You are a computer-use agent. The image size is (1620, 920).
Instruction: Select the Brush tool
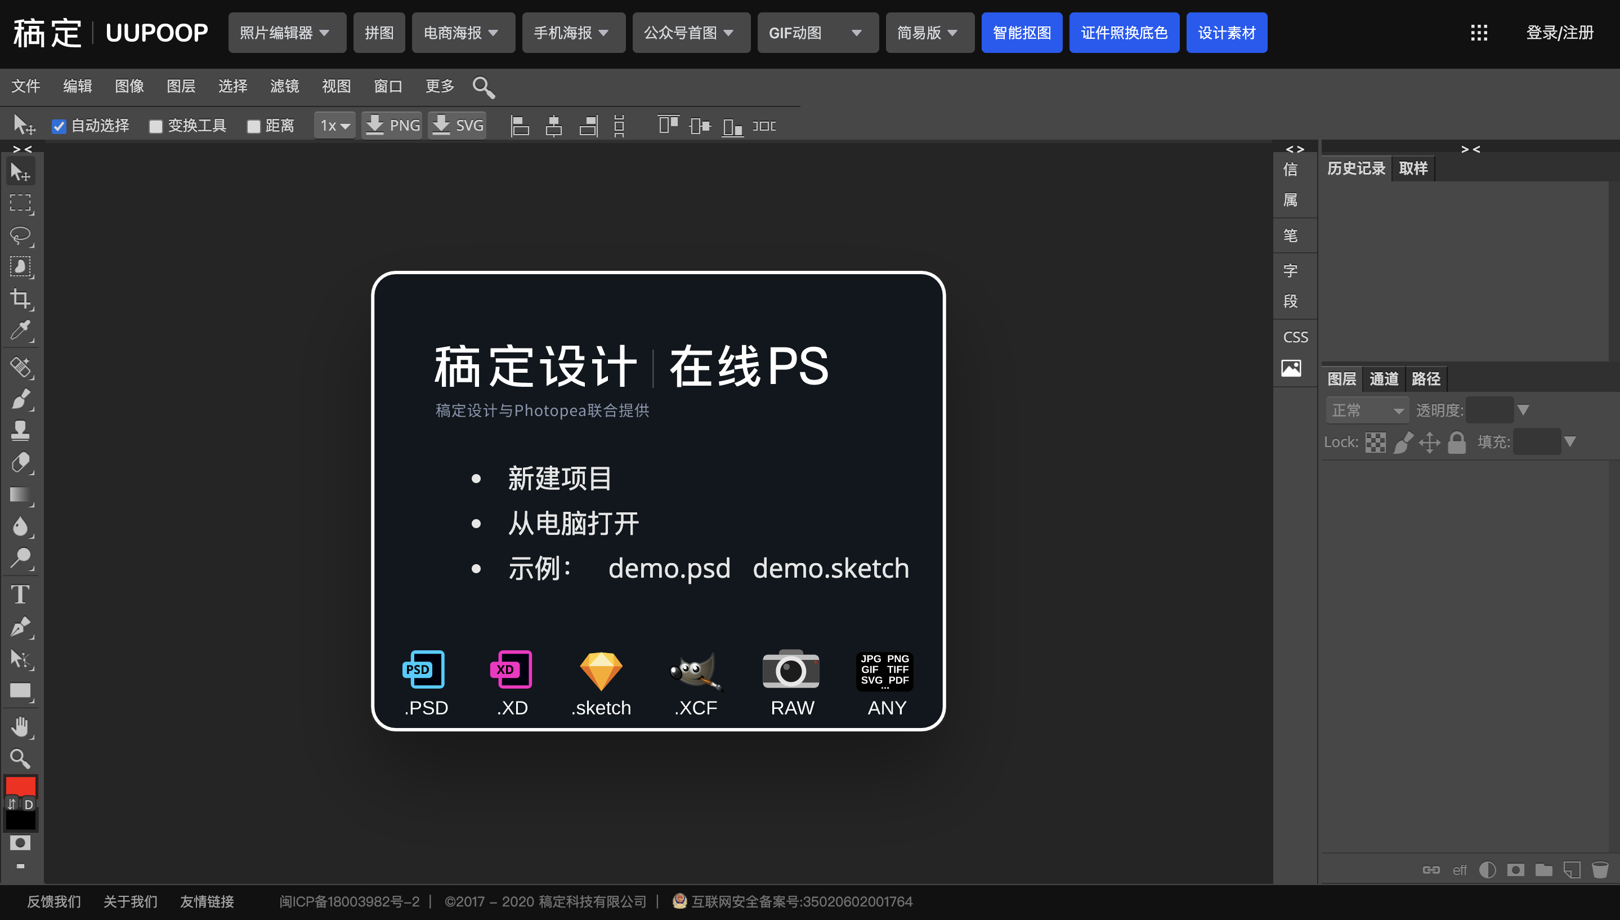(20, 399)
